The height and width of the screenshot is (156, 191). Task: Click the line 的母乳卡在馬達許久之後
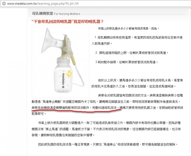(134, 86)
